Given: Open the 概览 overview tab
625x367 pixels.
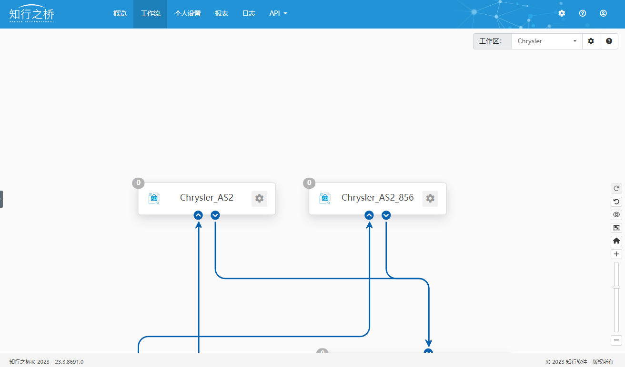Looking at the screenshot, I should tap(120, 13).
